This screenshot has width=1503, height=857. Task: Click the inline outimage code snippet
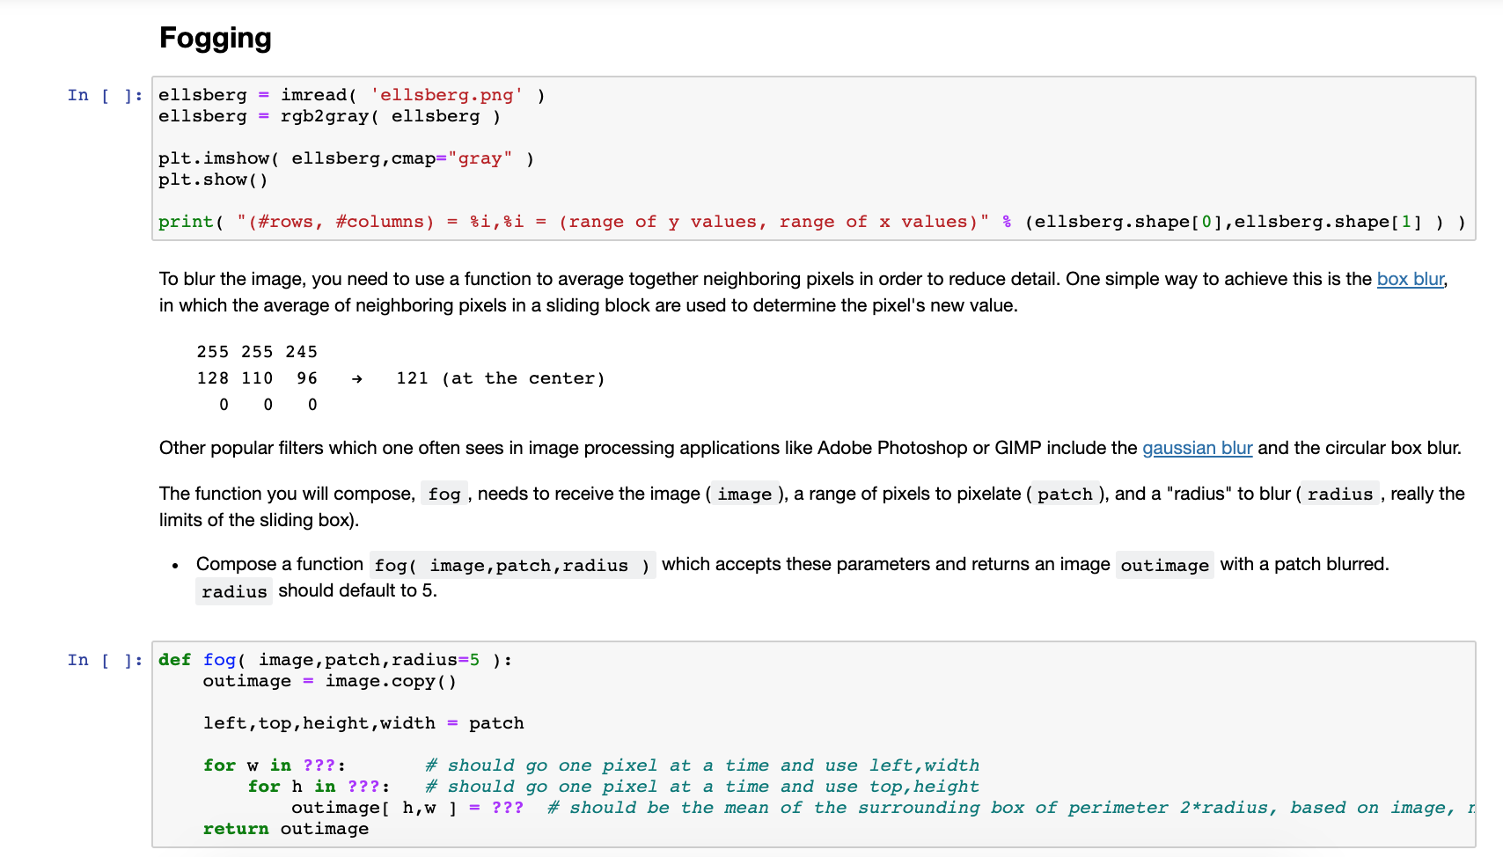pos(1164,564)
